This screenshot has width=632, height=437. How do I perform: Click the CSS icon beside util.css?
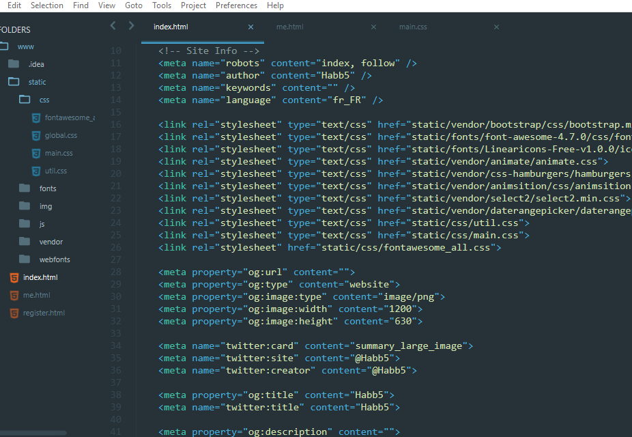click(x=36, y=171)
